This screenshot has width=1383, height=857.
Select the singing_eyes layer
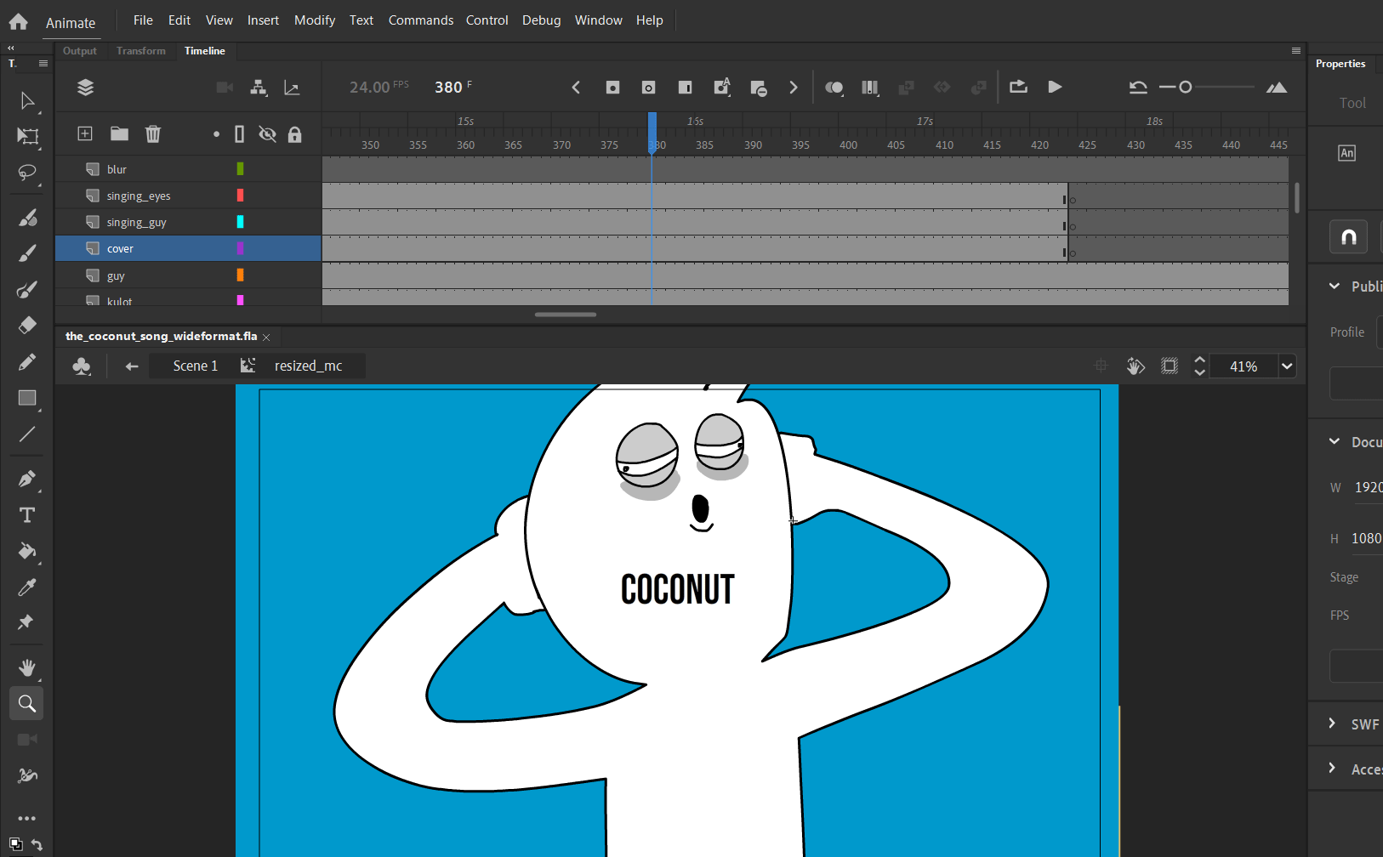click(x=188, y=196)
